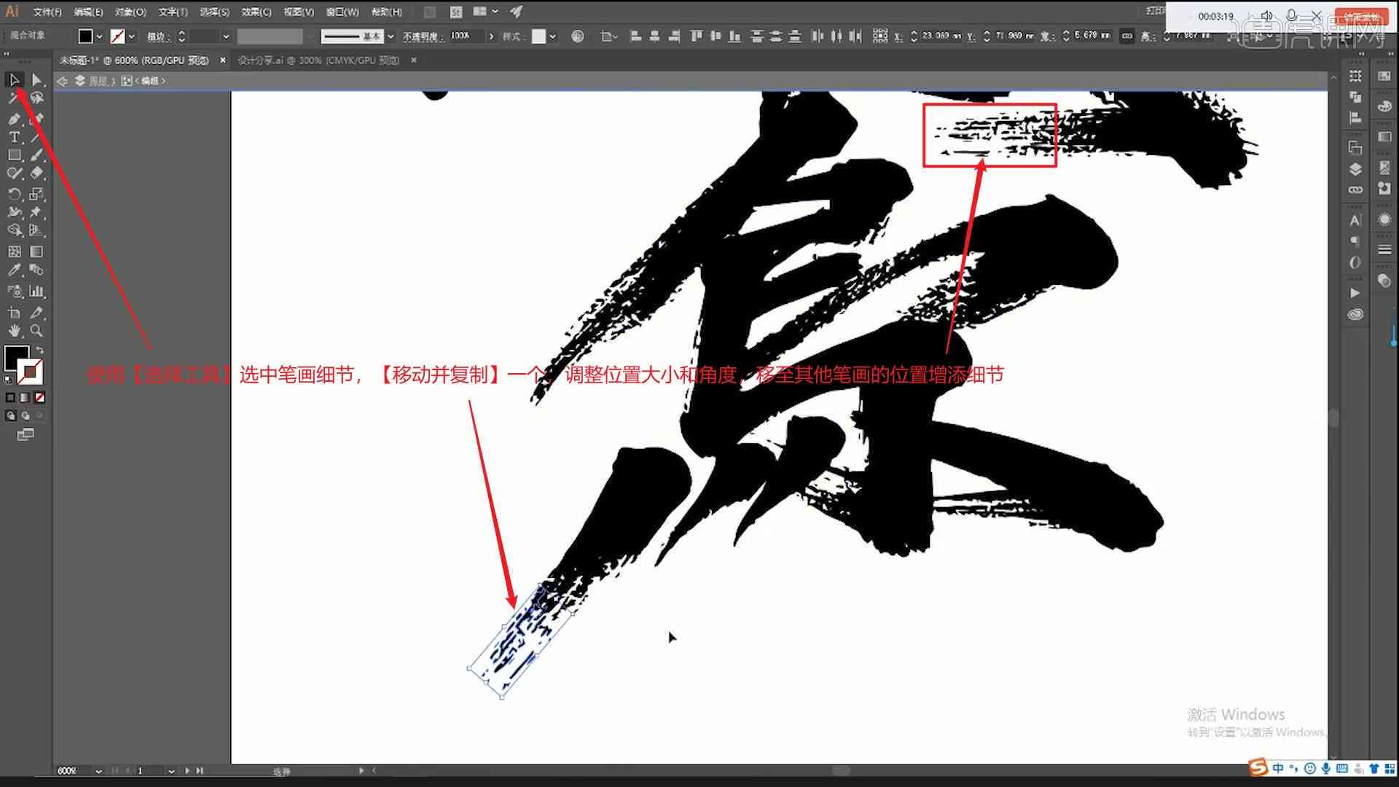Open the artboard navigation dropdown

click(171, 771)
